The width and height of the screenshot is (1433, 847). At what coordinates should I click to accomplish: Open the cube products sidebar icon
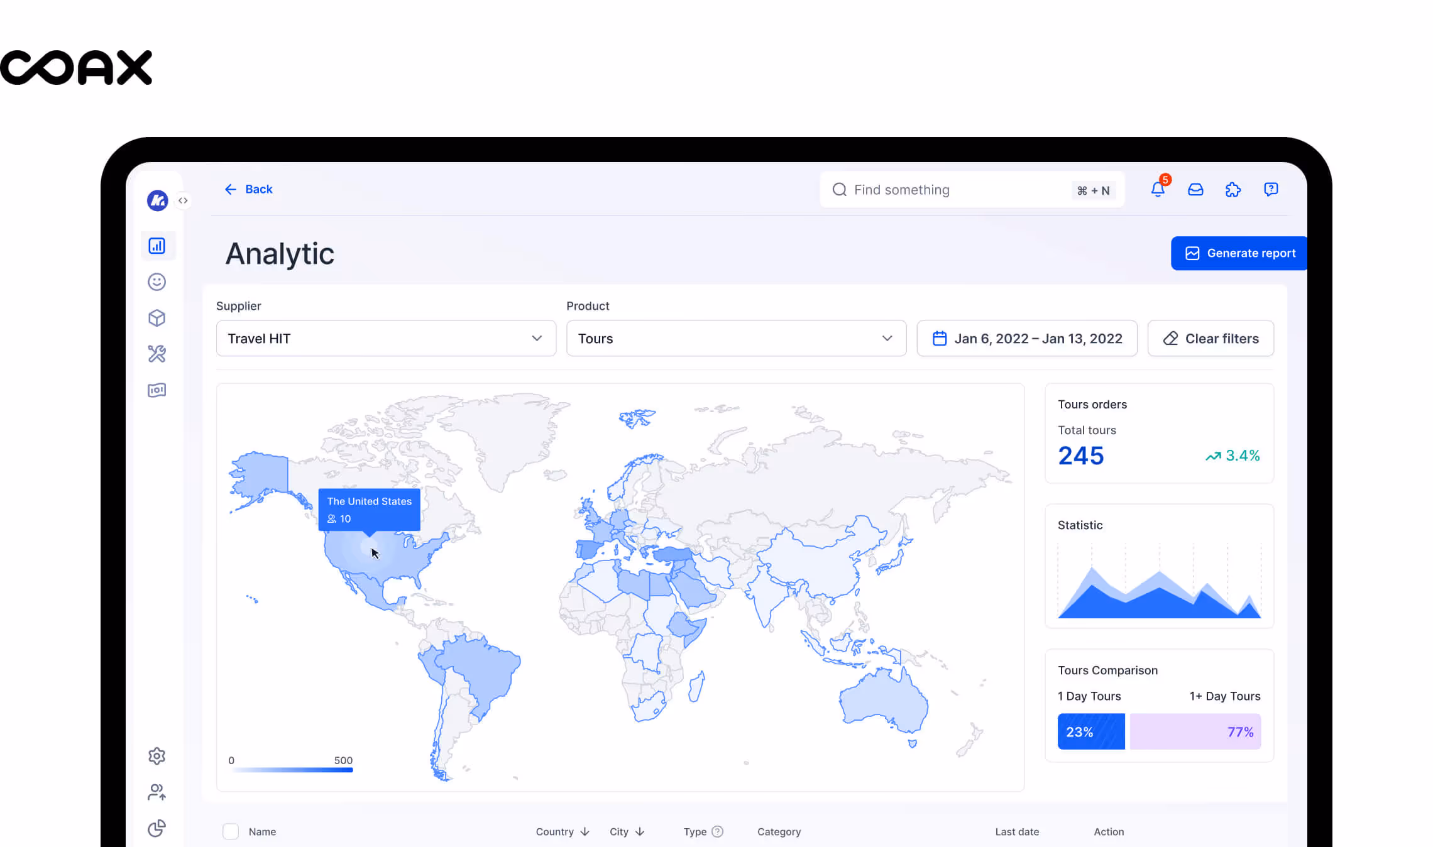pyautogui.click(x=156, y=318)
